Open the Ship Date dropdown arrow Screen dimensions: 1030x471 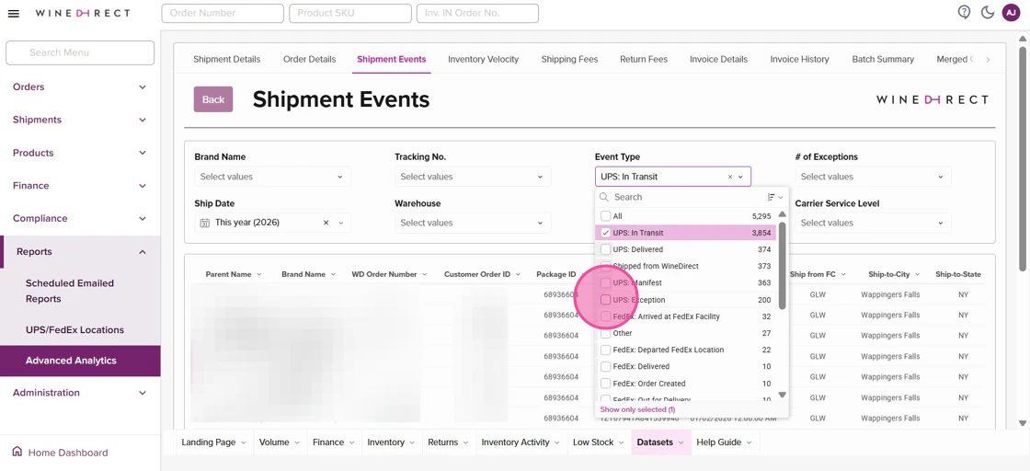(x=341, y=223)
